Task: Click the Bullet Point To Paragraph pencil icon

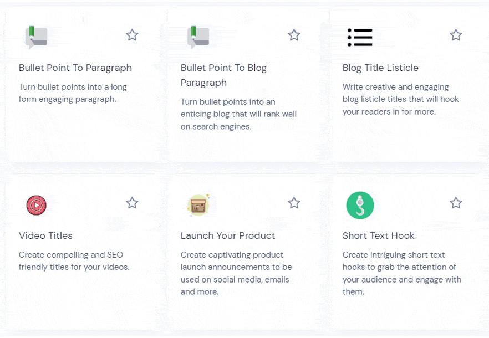Action: (36, 37)
